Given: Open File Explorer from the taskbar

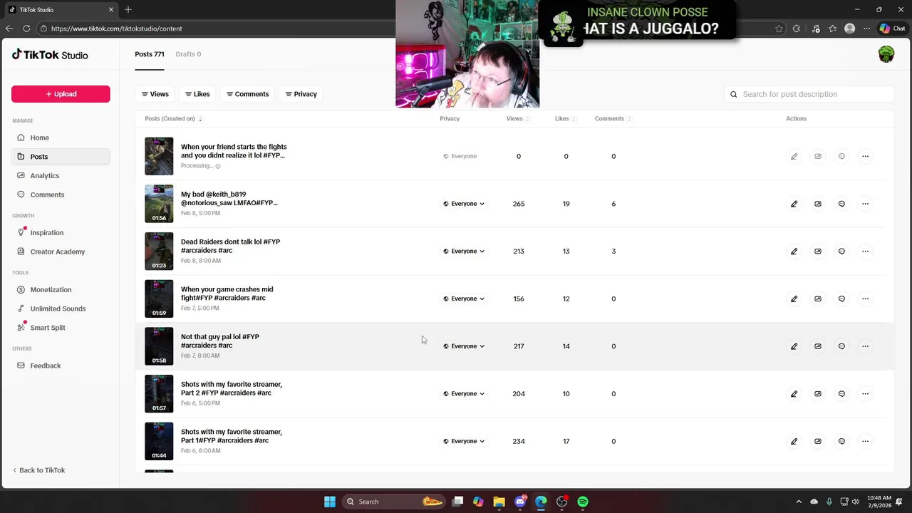Looking at the screenshot, I should point(499,502).
